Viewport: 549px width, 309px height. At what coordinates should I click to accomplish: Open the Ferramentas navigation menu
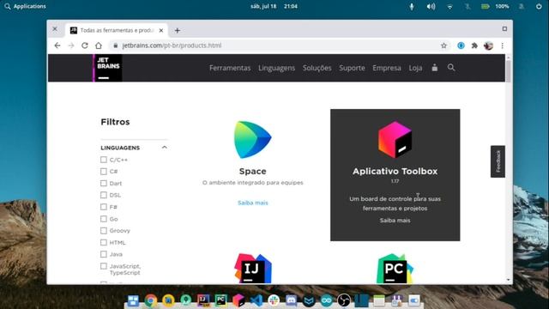click(230, 68)
